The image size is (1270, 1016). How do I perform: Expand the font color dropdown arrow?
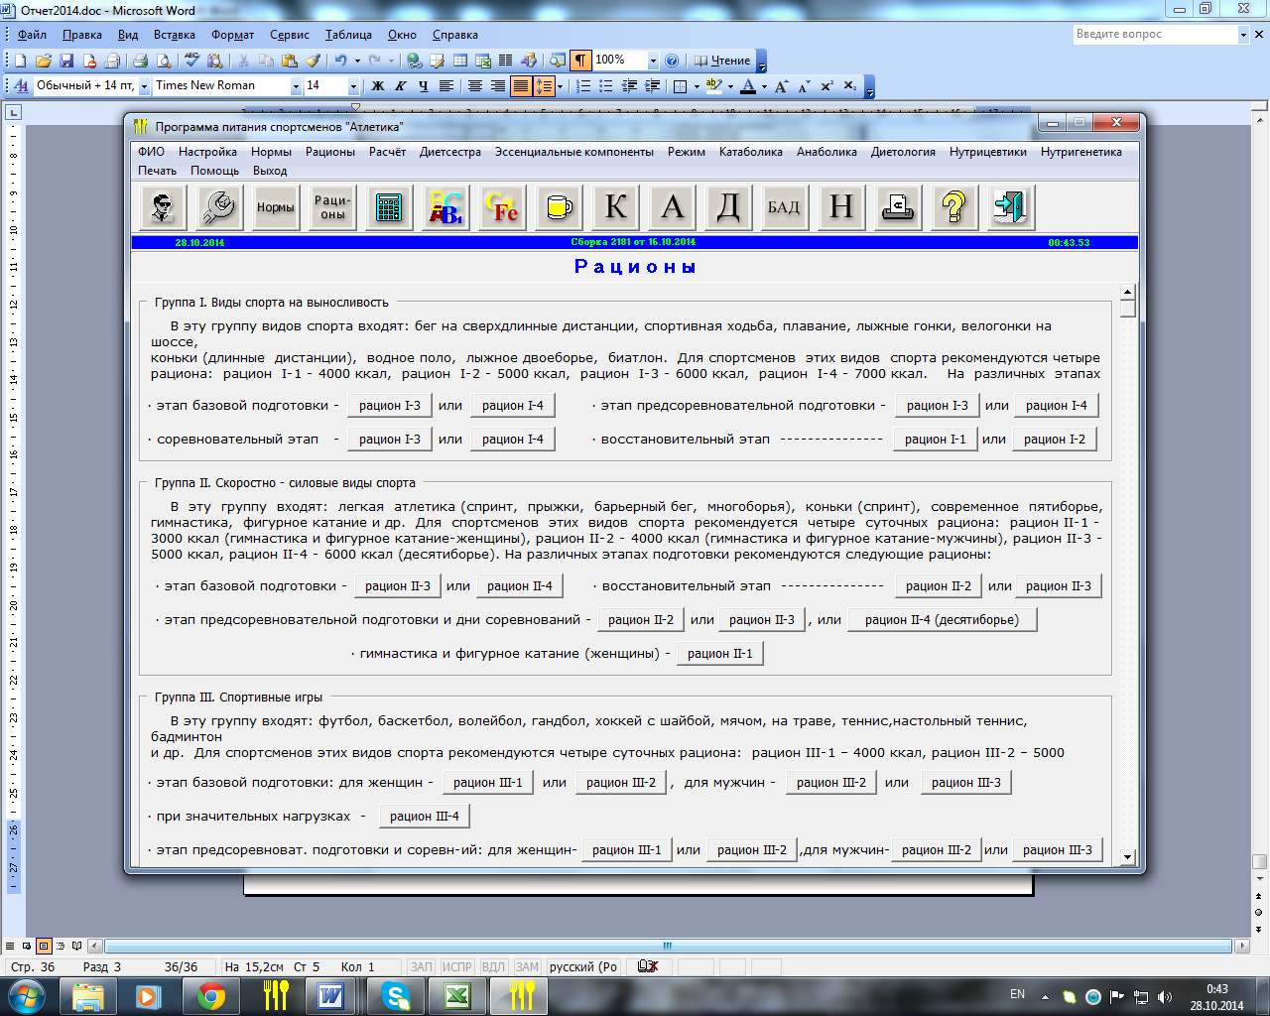pyautogui.click(x=764, y=86)
